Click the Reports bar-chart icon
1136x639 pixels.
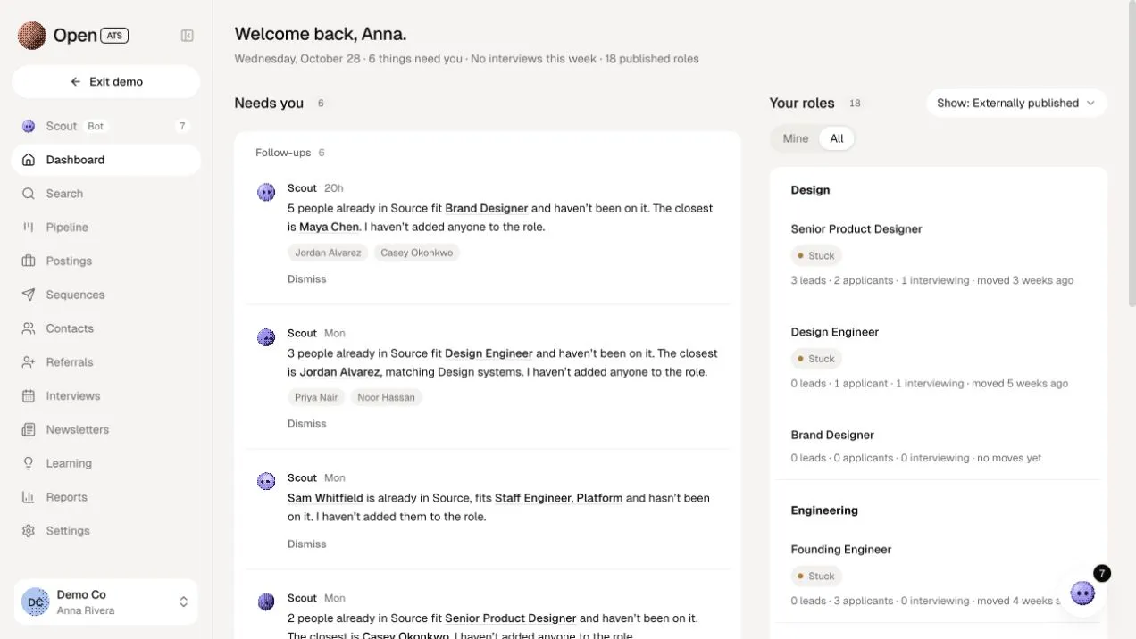point(29,497)
